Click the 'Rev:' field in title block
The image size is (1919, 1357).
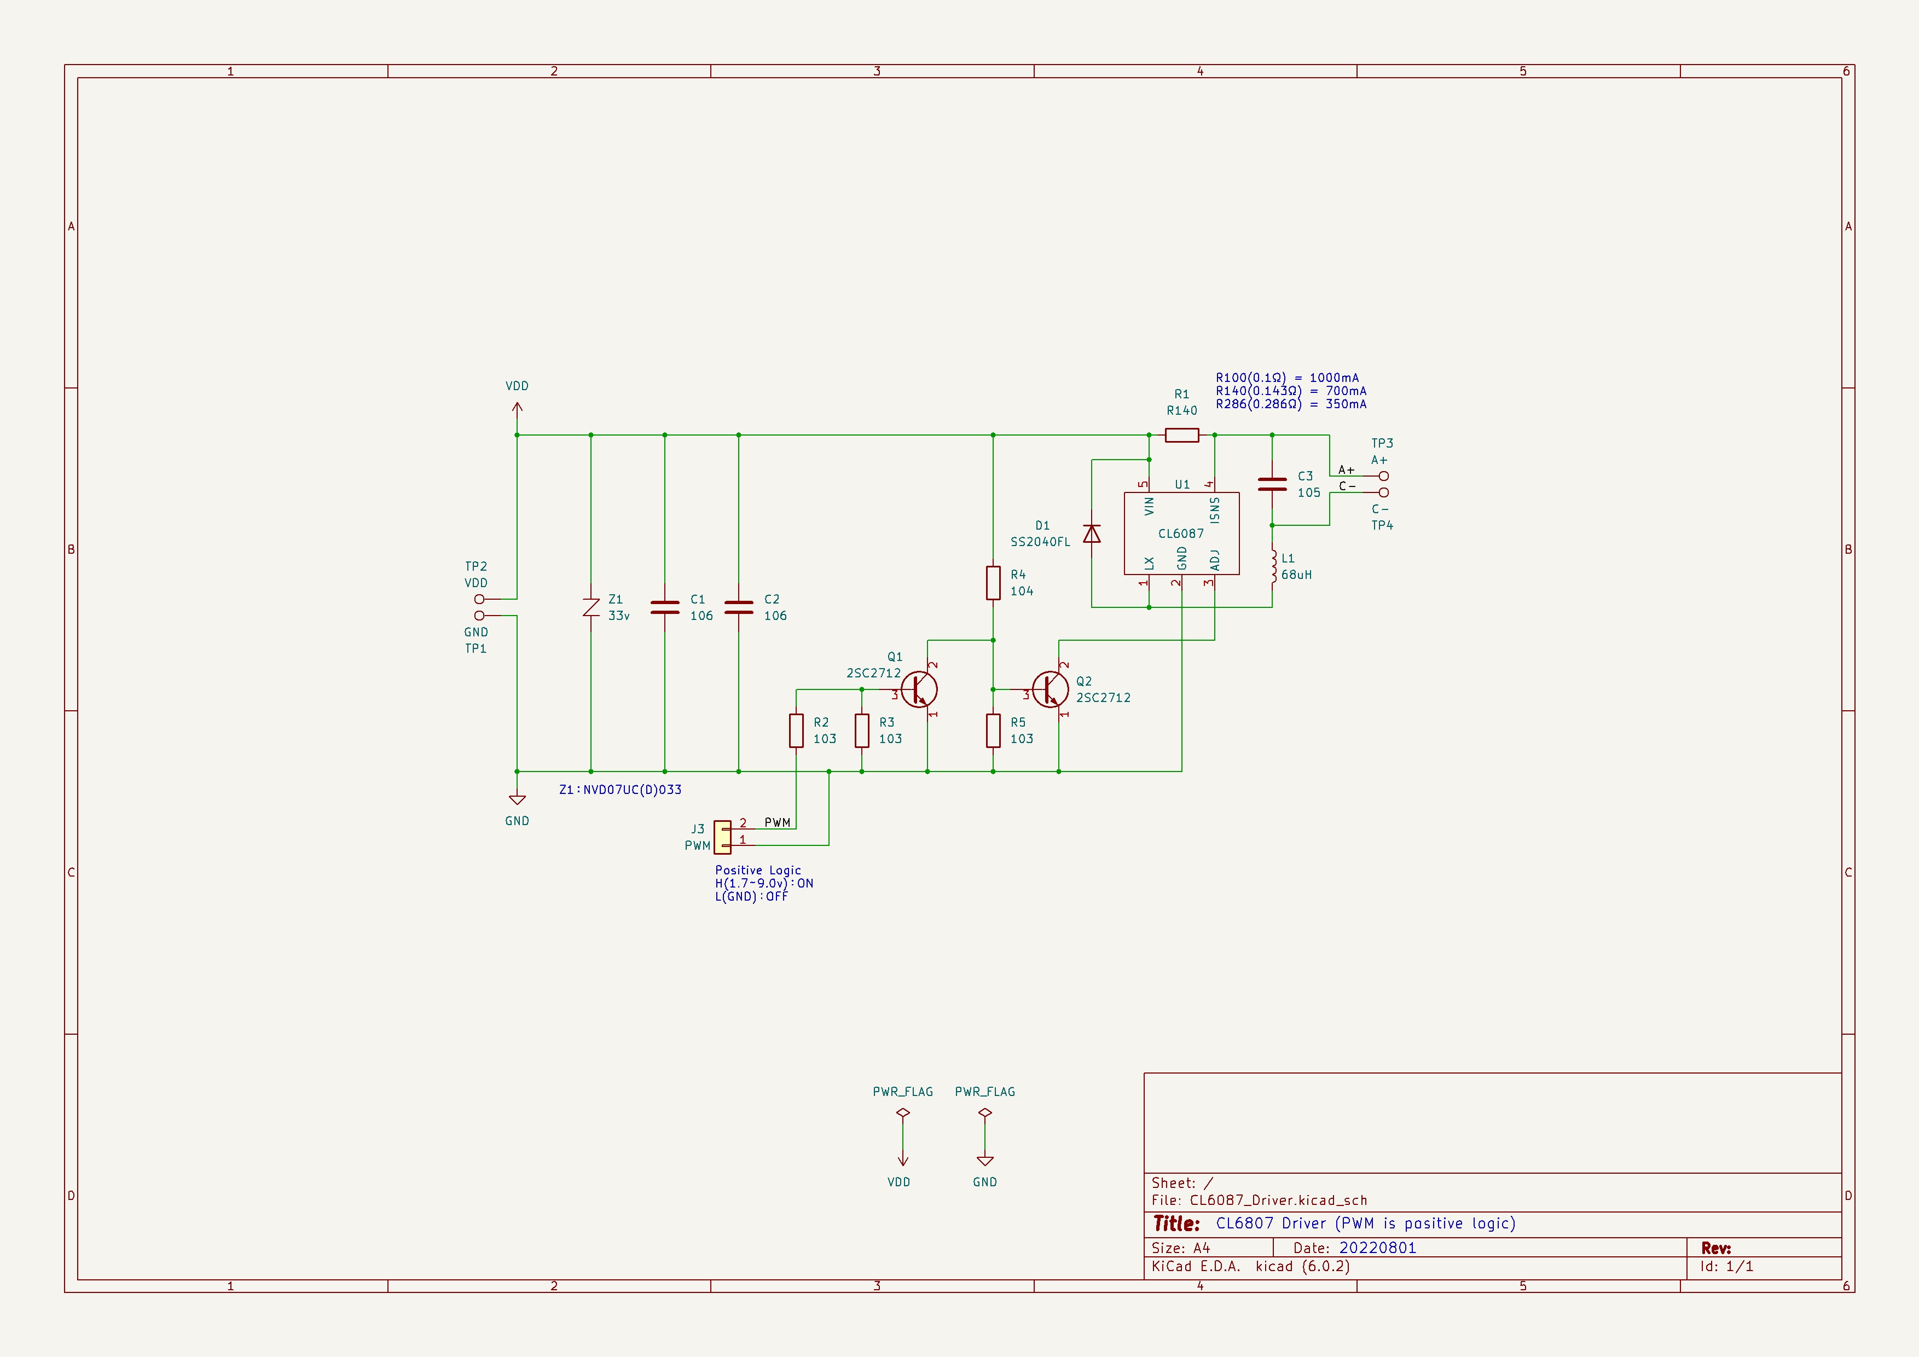point(1716,1248)
